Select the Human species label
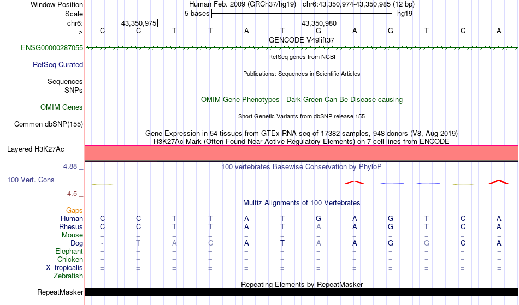Viewport: 519px width, 305px height. coord(72,218)
